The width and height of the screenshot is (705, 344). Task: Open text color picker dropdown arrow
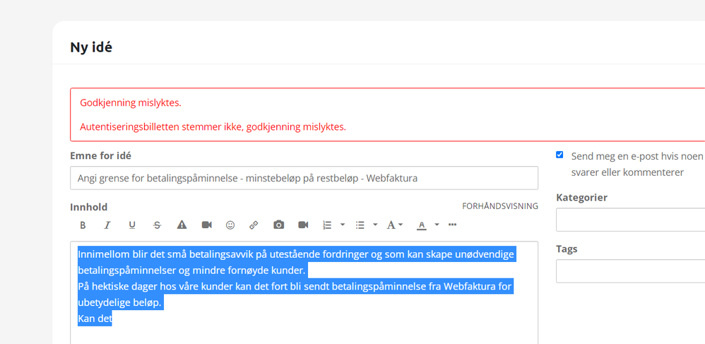[x=437, y=225]
